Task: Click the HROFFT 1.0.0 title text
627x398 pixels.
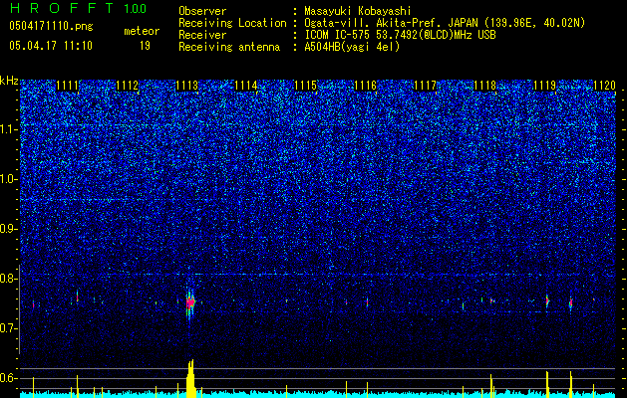Action: pyautogui.click(x=78, y=8)
